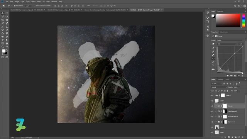This screenshot has height=139, width=247.
Task: Click inside the red color picker field
Action: [x=228, y=20]
